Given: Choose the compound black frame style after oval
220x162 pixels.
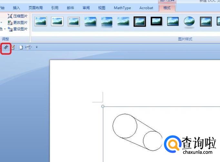Looking at the screenshot, I should 206,22.
